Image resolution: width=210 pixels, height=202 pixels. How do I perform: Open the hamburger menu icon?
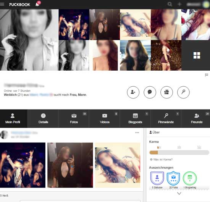(2, 4)
